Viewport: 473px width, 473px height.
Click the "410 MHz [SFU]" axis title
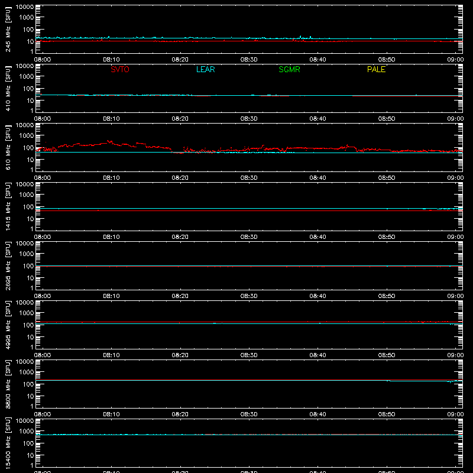(8, 88)
